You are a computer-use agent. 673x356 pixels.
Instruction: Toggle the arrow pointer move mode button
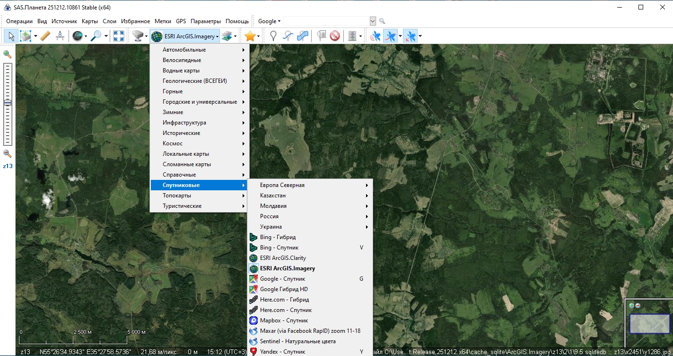(x=11, y=36)
